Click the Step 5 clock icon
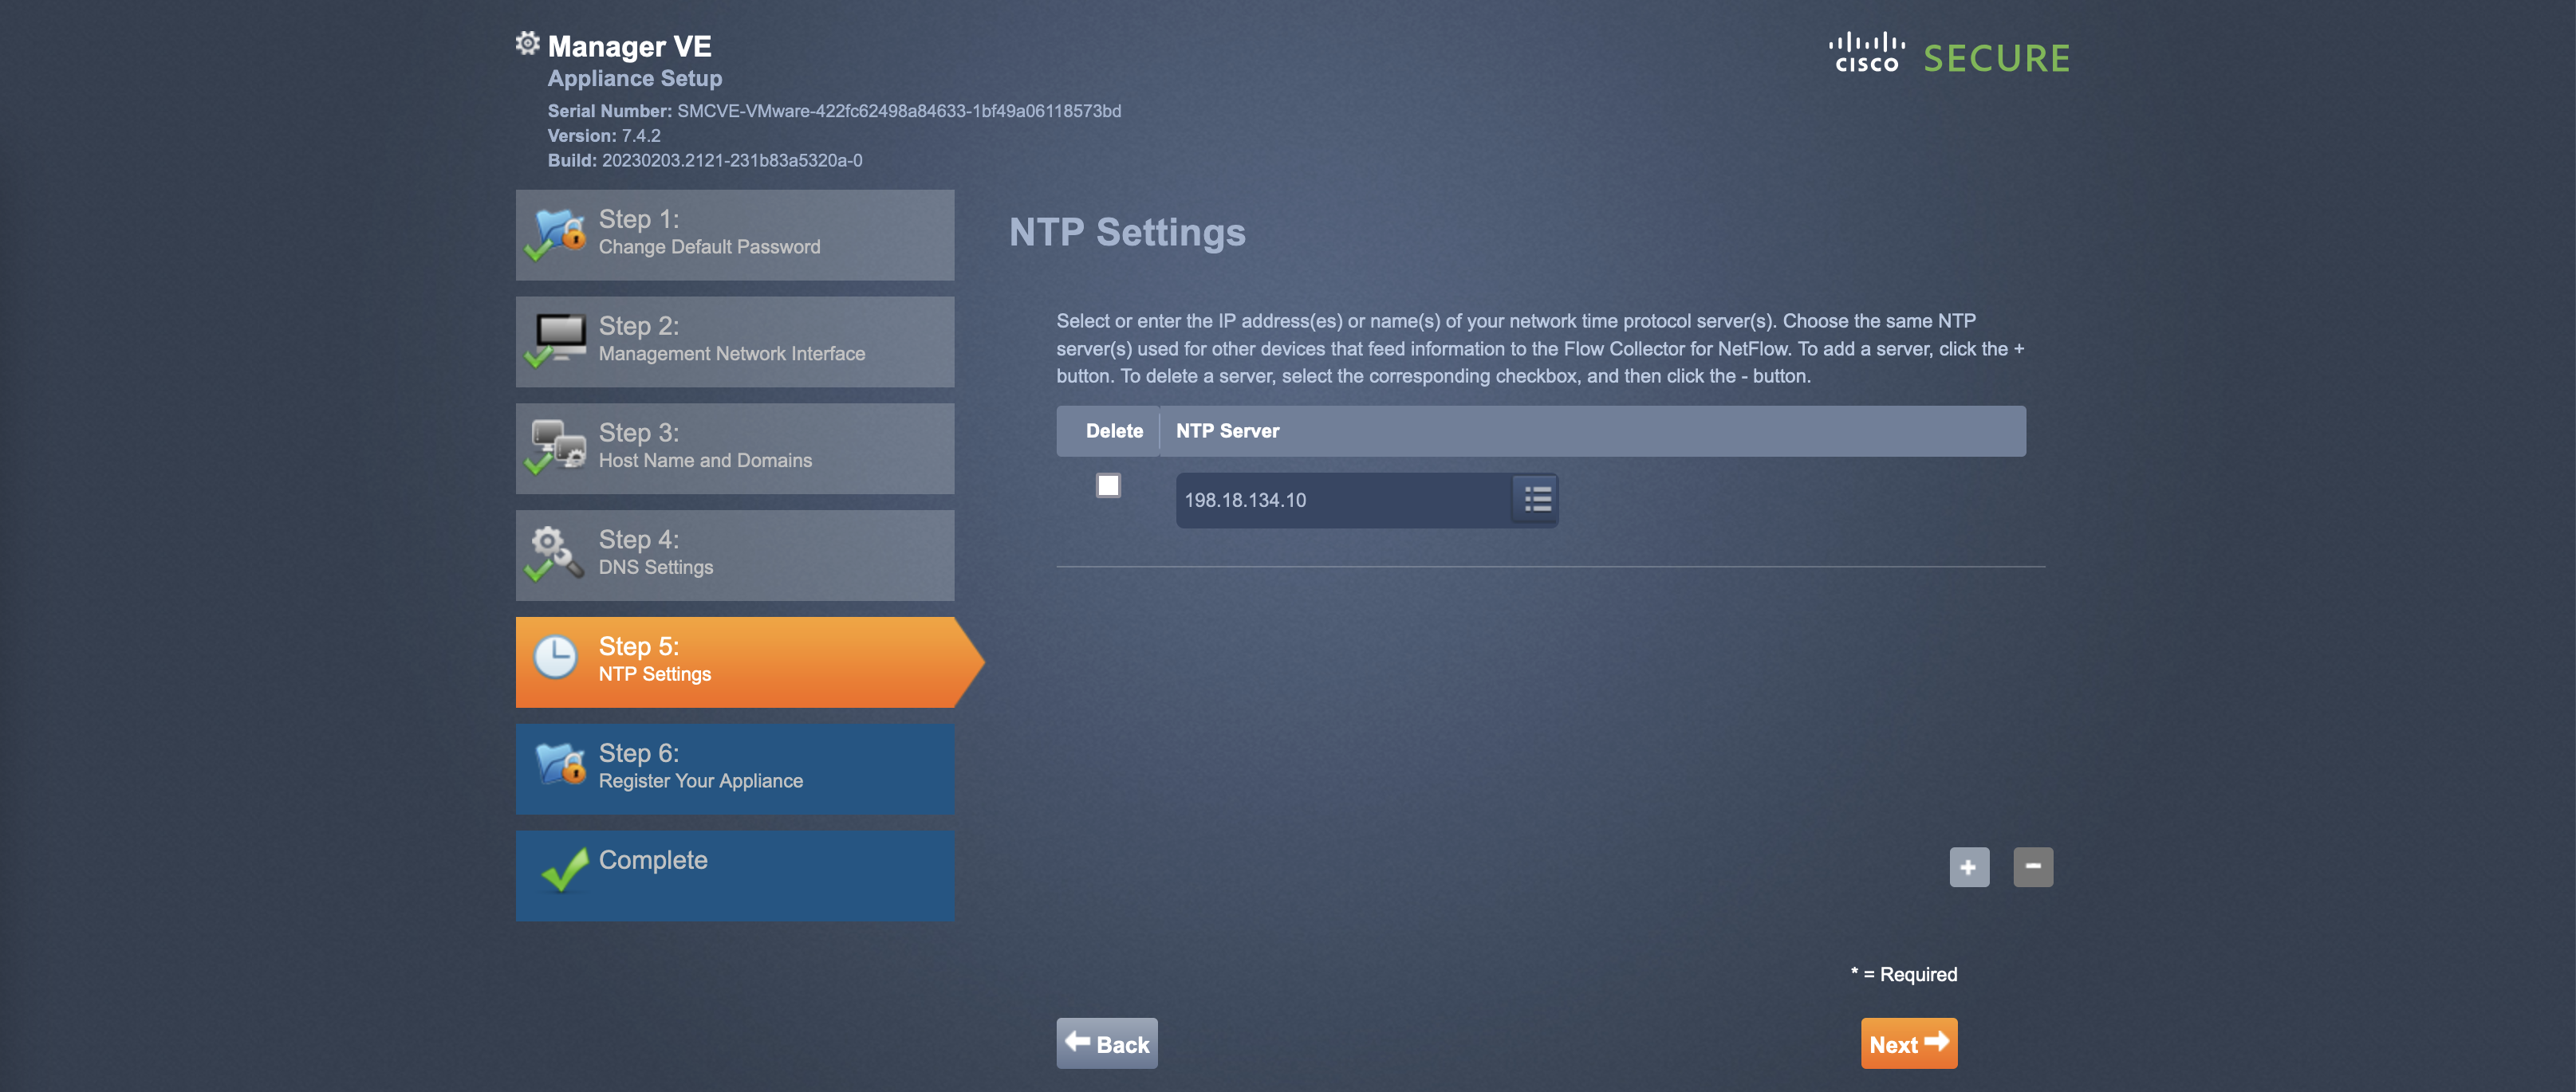The image size is (2576, 1092). (x=555, y=659)
